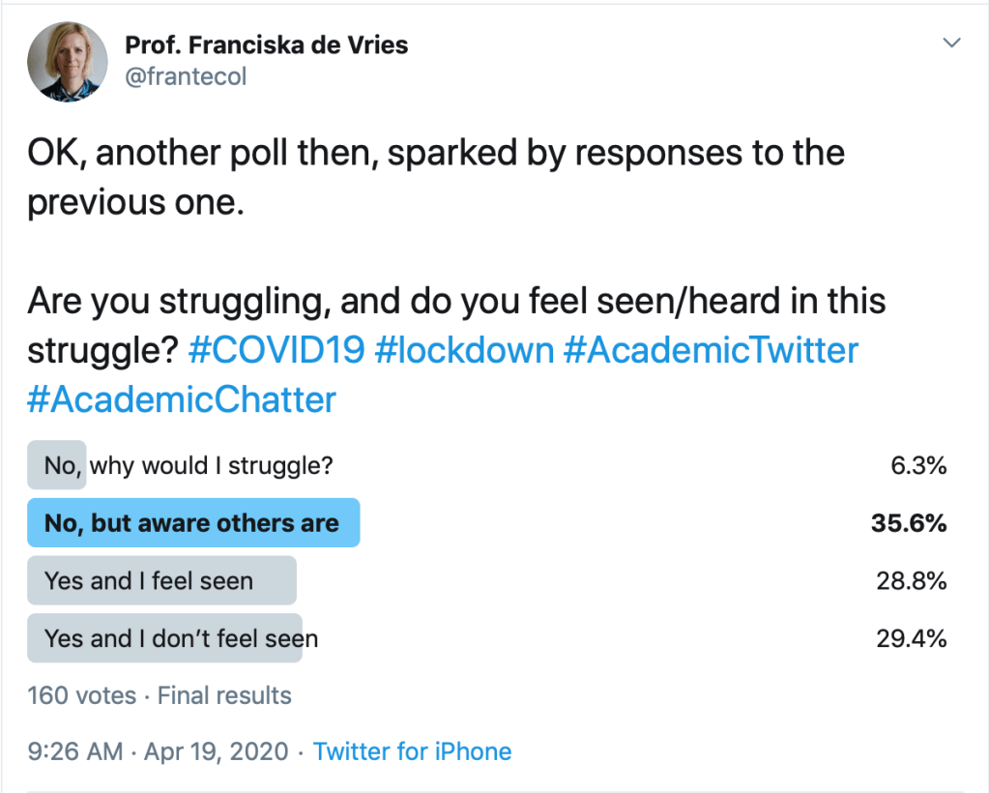This screenshot has height=793, width=989.
Task: Open the #AcademicChatter hashtag
Action: pyautogui.click(x=182, y=399)
